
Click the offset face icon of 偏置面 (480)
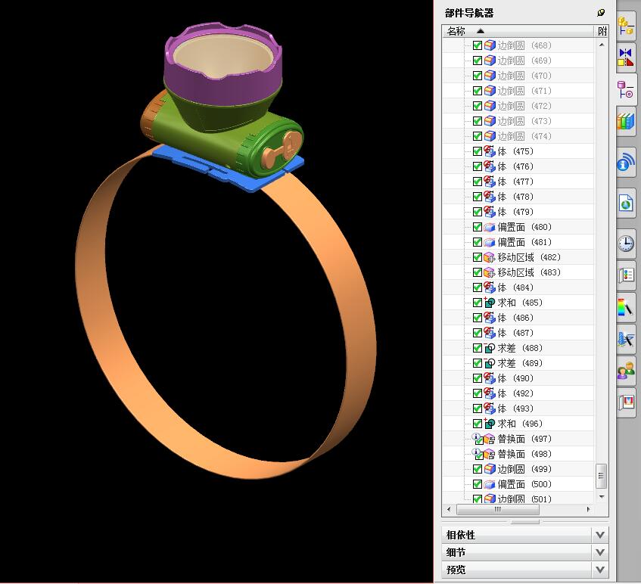490,227
